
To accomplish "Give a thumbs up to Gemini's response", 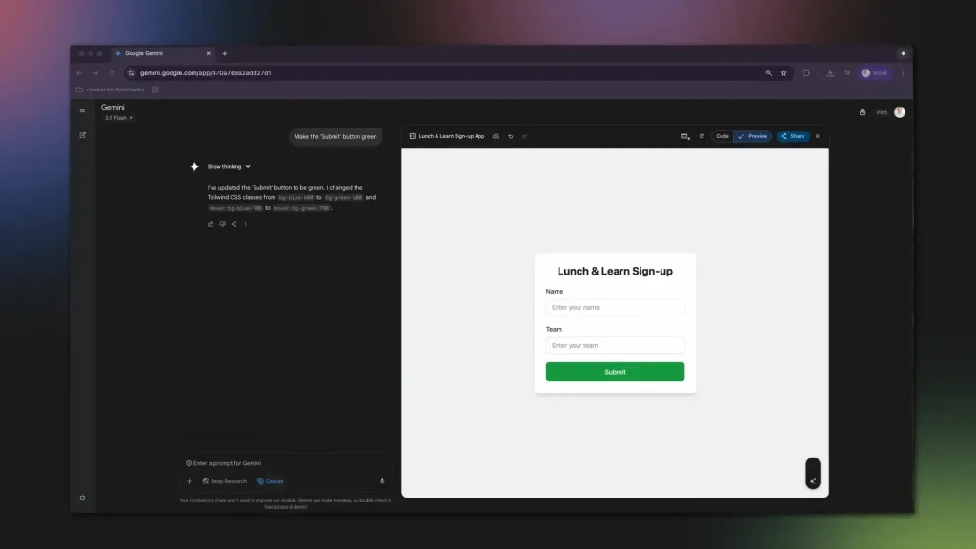I will (x=211, y=224).
